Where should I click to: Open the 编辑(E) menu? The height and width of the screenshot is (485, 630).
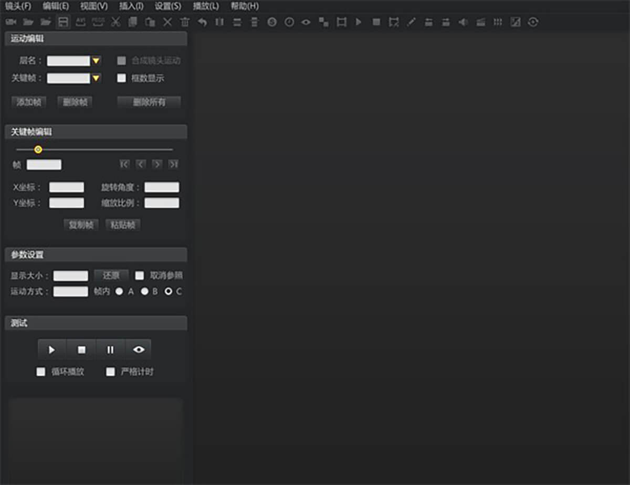(x=56, y=6)
